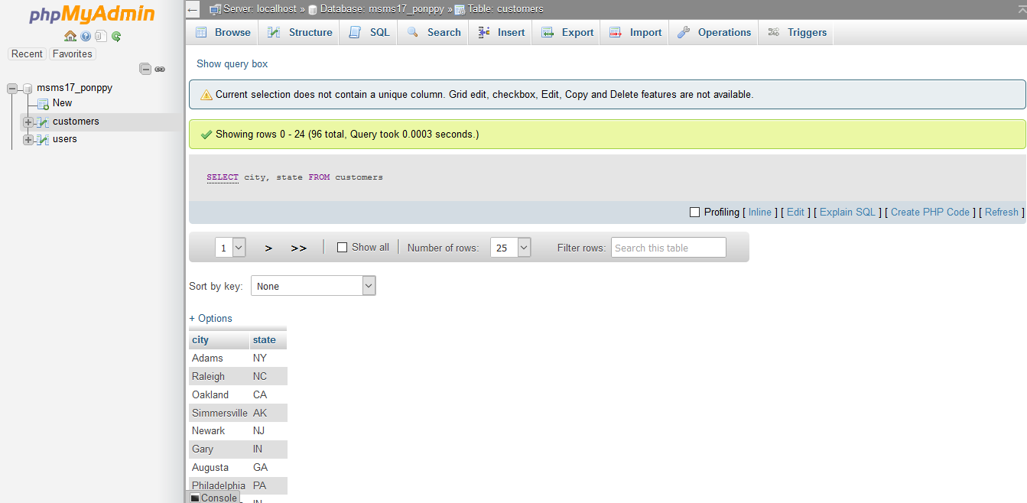Click the Explain SQL link
Image resolution: width=1027 pixels, height=503 pixels.
click(847, 213)
